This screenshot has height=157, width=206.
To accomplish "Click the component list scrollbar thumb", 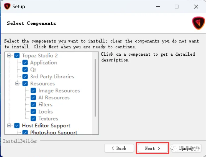I will pos(95,88).
